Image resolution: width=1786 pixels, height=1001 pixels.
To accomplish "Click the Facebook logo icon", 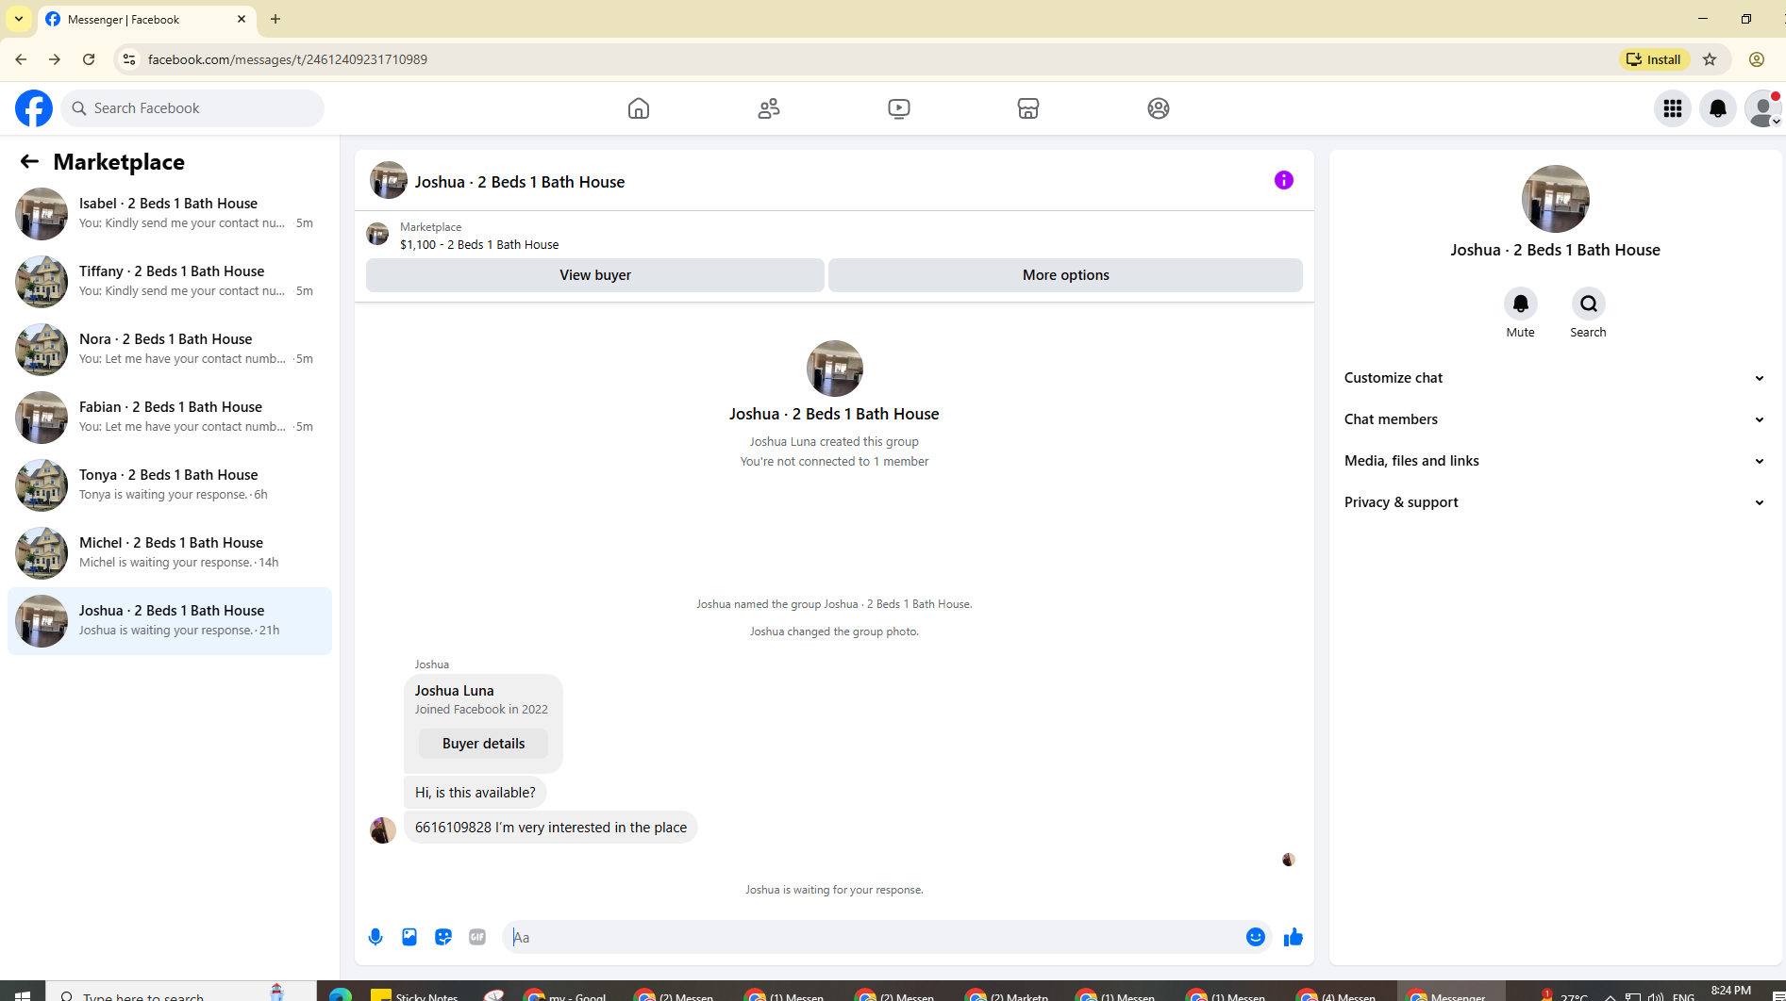I will (x=34, y=108).
